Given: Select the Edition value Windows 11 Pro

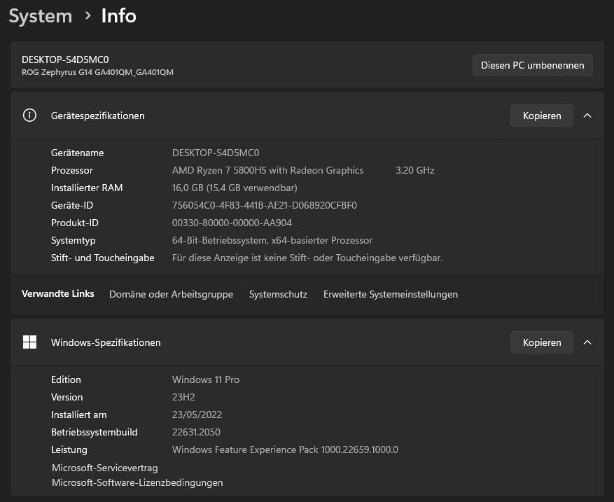Looking at the screenshot, I should (x=206, y=379).
